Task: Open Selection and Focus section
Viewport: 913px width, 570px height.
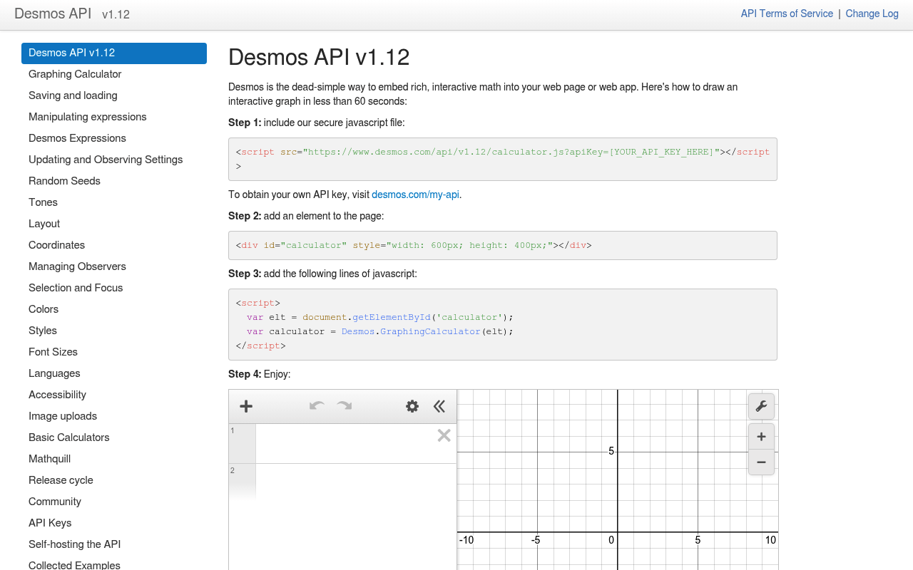Action: pyautogui.click(x=114, y=288)
